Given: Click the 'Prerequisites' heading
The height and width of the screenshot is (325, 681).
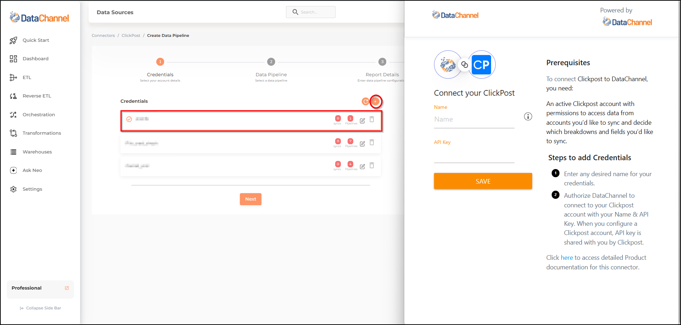Looking at the screenshot, I should pyautogui.click(x=568, y=63).
